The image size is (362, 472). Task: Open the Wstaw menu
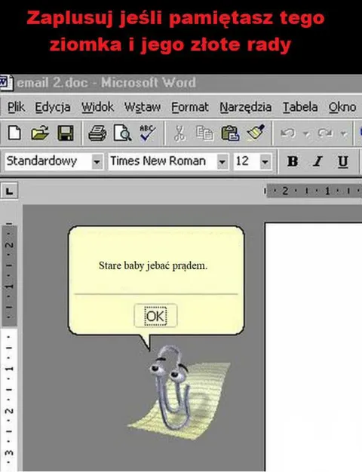143,107
